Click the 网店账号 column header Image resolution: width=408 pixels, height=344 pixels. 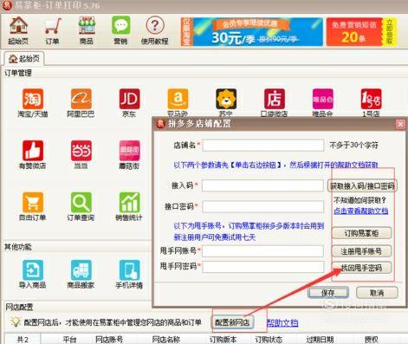point(109,340)
